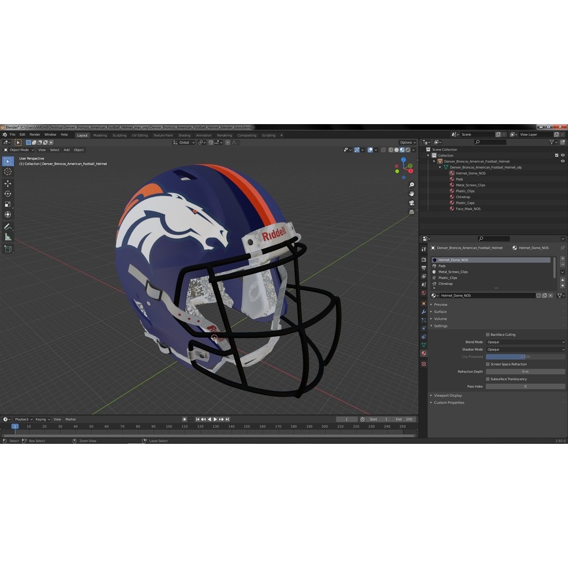Open the Global transform orientation dropdown
Viewport: 568px width, 568px height.
pos(184,143)
